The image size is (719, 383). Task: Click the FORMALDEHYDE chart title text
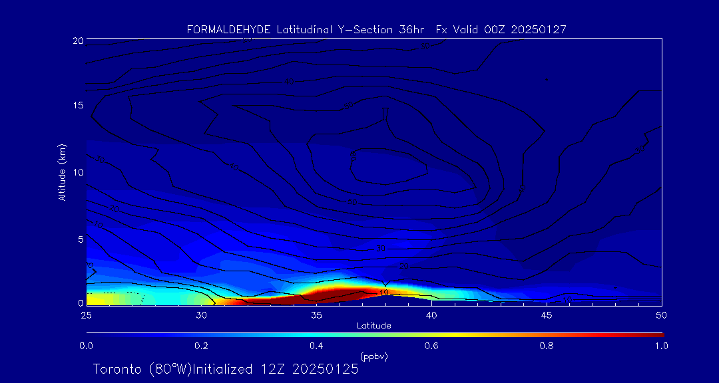pos(376,29)
